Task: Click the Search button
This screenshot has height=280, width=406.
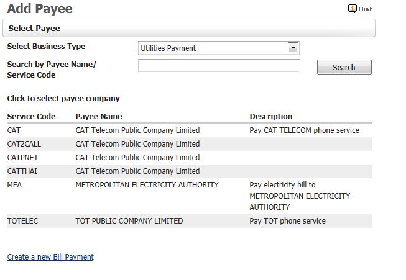Action: pyautogui.click(x=344, y=67)
